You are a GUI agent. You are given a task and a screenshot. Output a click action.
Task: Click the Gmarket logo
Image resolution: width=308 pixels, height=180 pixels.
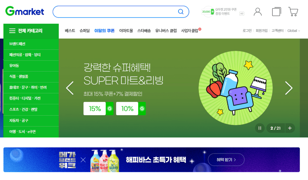[x=25, y=11]
